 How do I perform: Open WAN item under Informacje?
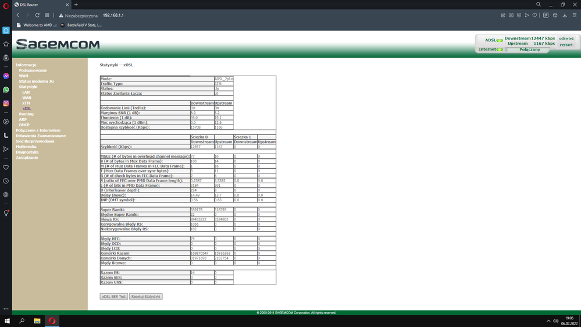coord(23,76)
